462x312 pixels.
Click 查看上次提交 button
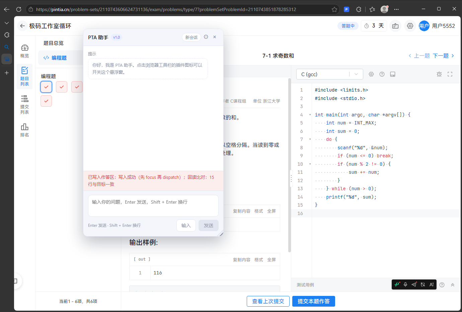(268, 301)
